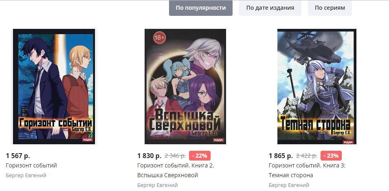
Task: Click the 1 567 р. price
Action: coord(18,156)
